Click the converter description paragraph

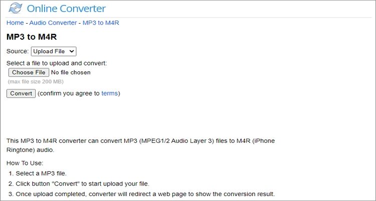point(140,145)
